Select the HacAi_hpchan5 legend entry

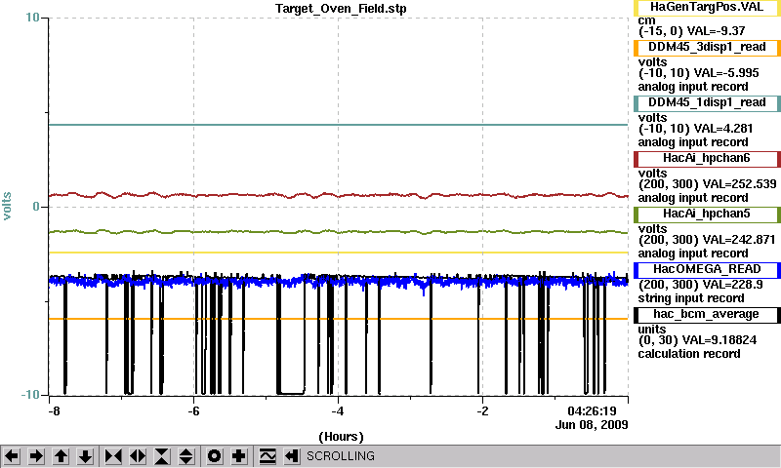click(707, 214)
